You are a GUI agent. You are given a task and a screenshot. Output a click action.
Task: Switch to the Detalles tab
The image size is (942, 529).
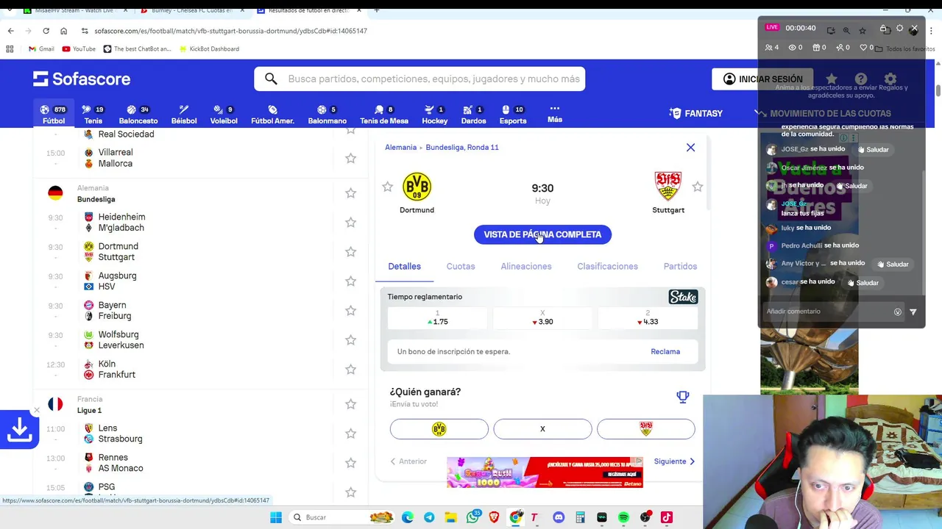[x=404, y=266]
